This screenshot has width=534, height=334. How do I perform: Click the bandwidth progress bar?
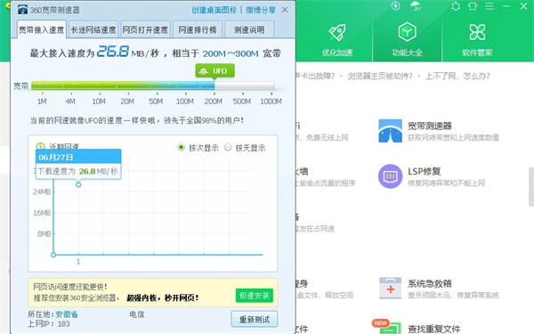[x=152, y=86]
